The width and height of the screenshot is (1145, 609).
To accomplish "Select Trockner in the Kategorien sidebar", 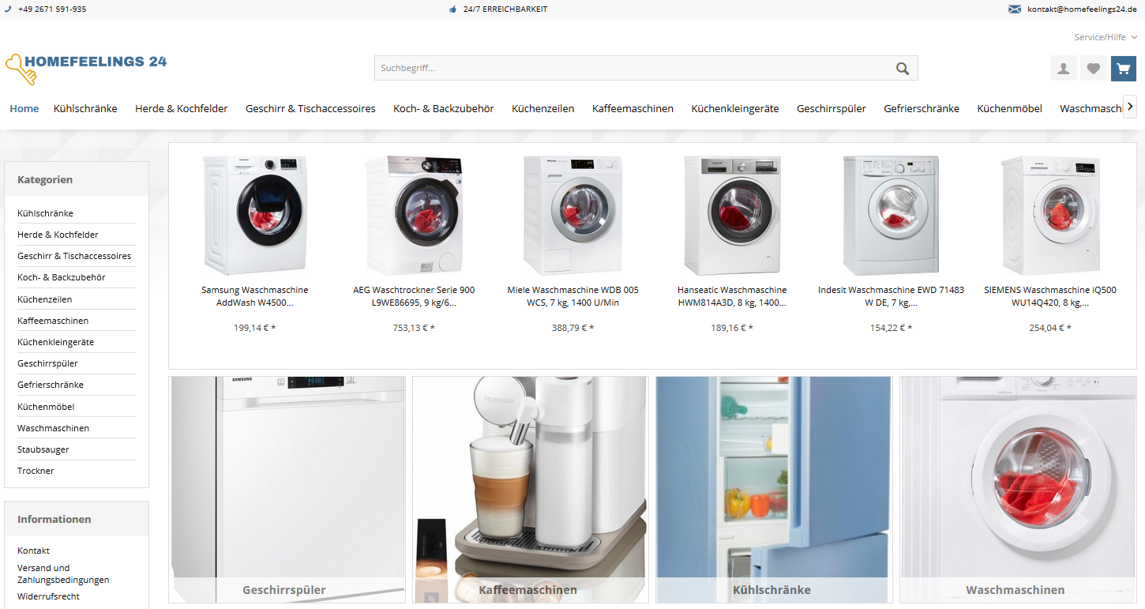I will point(77,471).
